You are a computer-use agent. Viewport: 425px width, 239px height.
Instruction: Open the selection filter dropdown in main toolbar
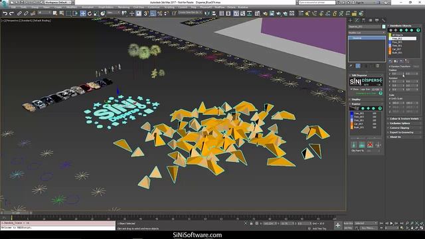(x=44, y=13)
